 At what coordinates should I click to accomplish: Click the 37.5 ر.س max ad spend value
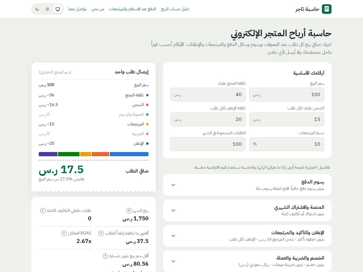pyautogui.click(x=137, y=241)
